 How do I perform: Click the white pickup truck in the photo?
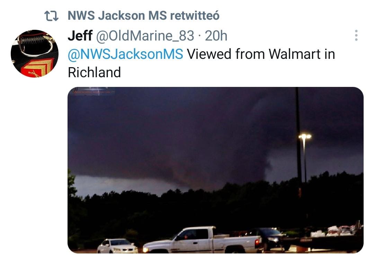[x=203, y=240]
